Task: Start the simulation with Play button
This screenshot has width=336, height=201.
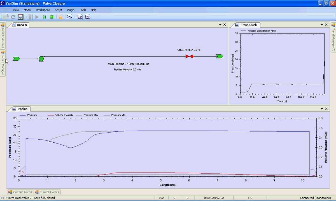Action: [37, 17]
